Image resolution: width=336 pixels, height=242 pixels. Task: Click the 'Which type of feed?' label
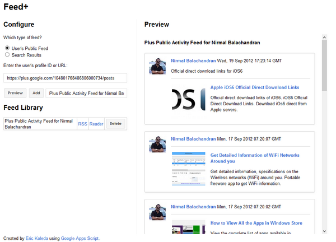click(22, 38)
